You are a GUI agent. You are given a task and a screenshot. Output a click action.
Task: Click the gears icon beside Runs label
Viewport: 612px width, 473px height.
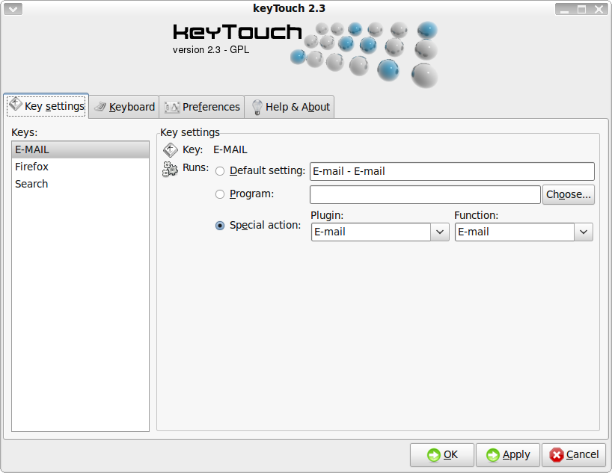pyautogui.click(x=171, y=169)
